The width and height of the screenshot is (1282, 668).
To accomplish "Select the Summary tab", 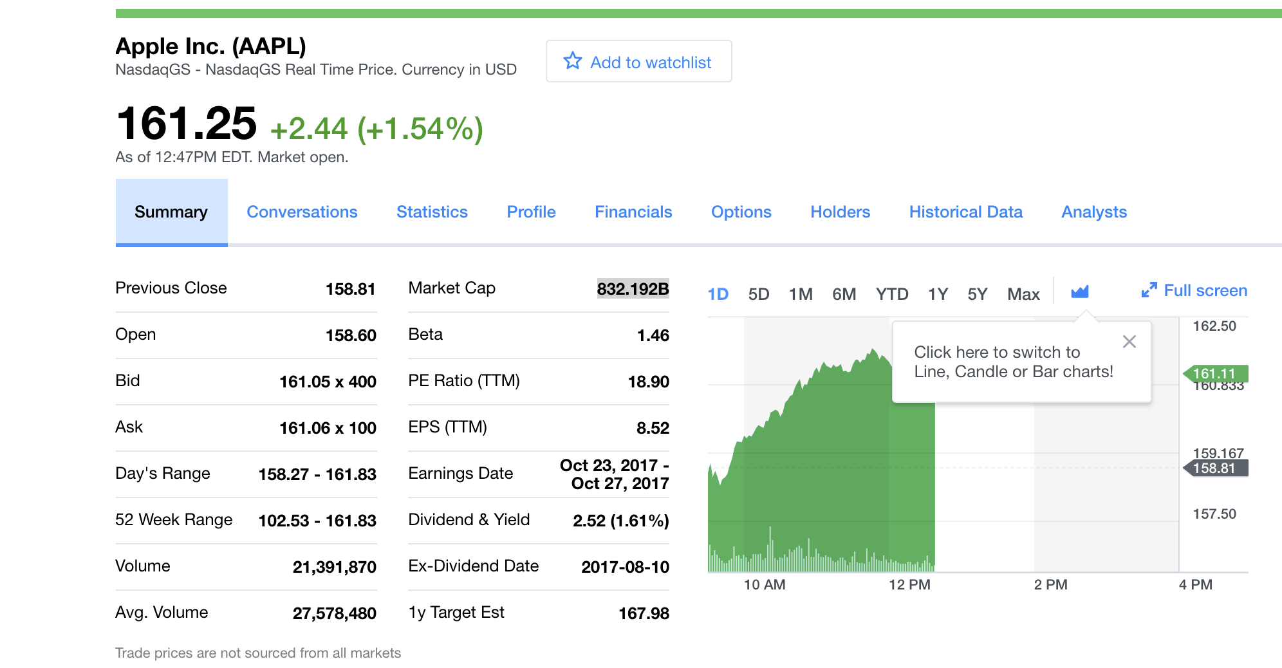I will pos(171,212).
